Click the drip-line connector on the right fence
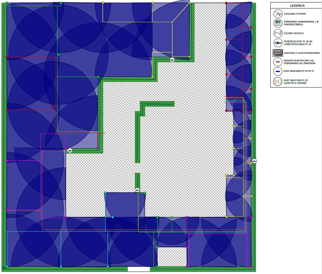 coord(254,161)
